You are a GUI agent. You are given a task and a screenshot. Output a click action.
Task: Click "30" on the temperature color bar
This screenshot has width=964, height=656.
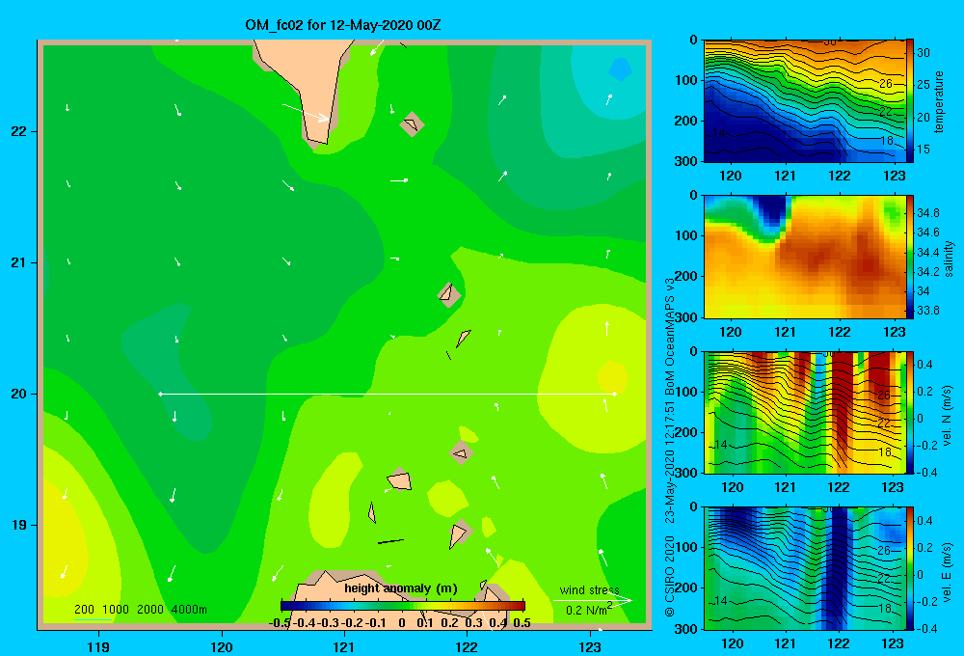point(924,53)
